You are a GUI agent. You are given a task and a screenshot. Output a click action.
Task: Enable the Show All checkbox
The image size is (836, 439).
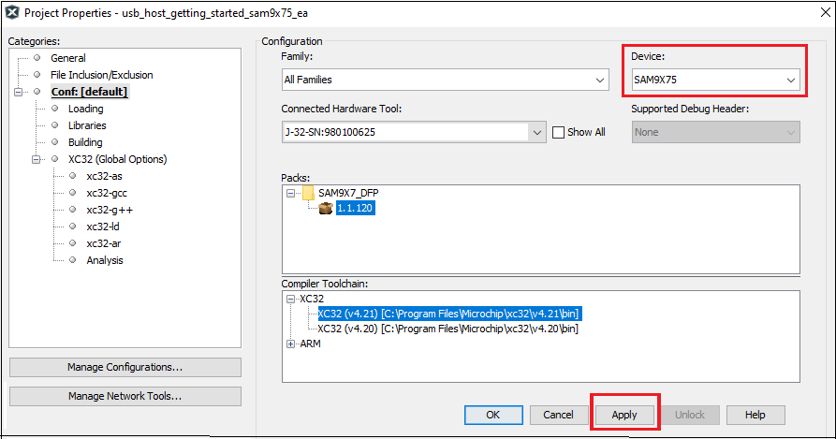coord(558,132)
